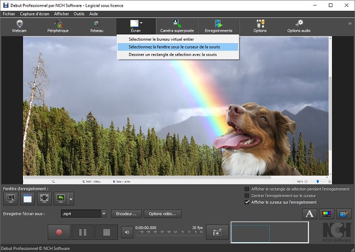Image resolution: width=355 pixels, height=252 pixels.
Task: Expand the previous selection dropdown arrow
Action: [71, 199]
